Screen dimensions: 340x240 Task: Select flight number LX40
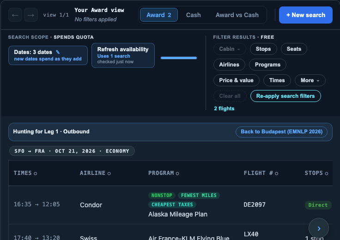point(251,234)
